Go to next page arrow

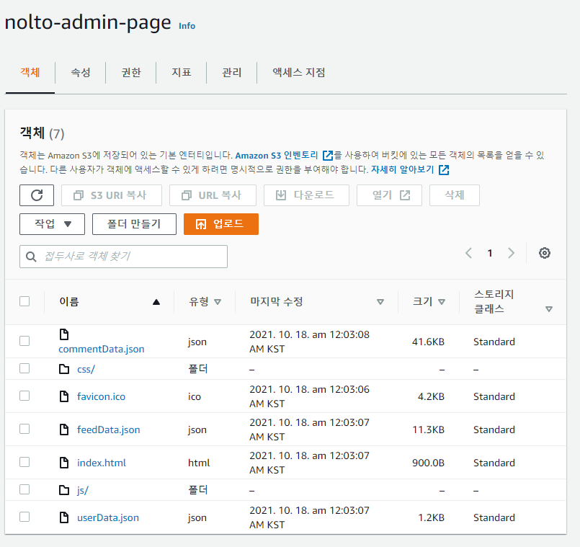(512, 253)
